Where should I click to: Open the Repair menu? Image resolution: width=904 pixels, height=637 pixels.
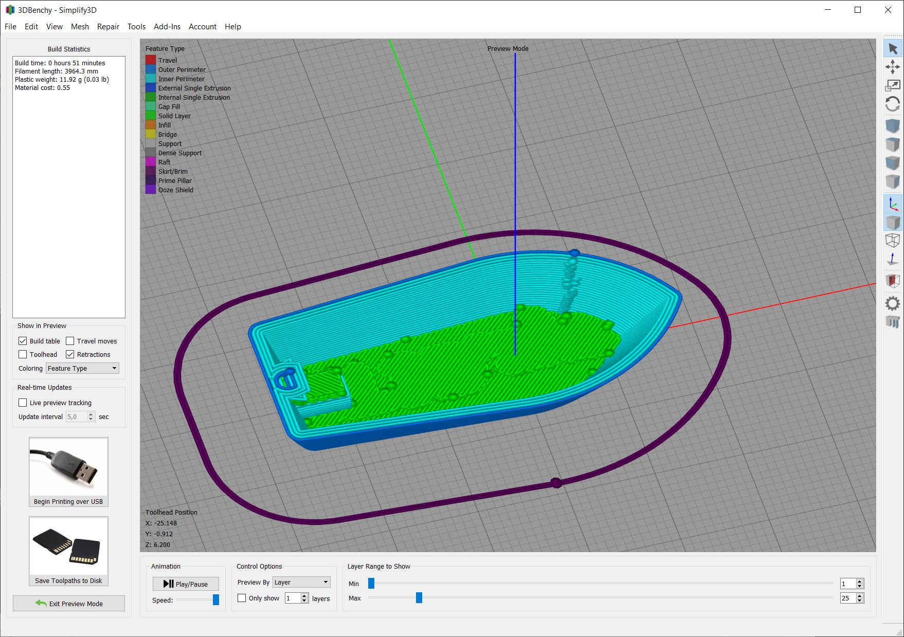pyautogui.click(x=108, y=26)
